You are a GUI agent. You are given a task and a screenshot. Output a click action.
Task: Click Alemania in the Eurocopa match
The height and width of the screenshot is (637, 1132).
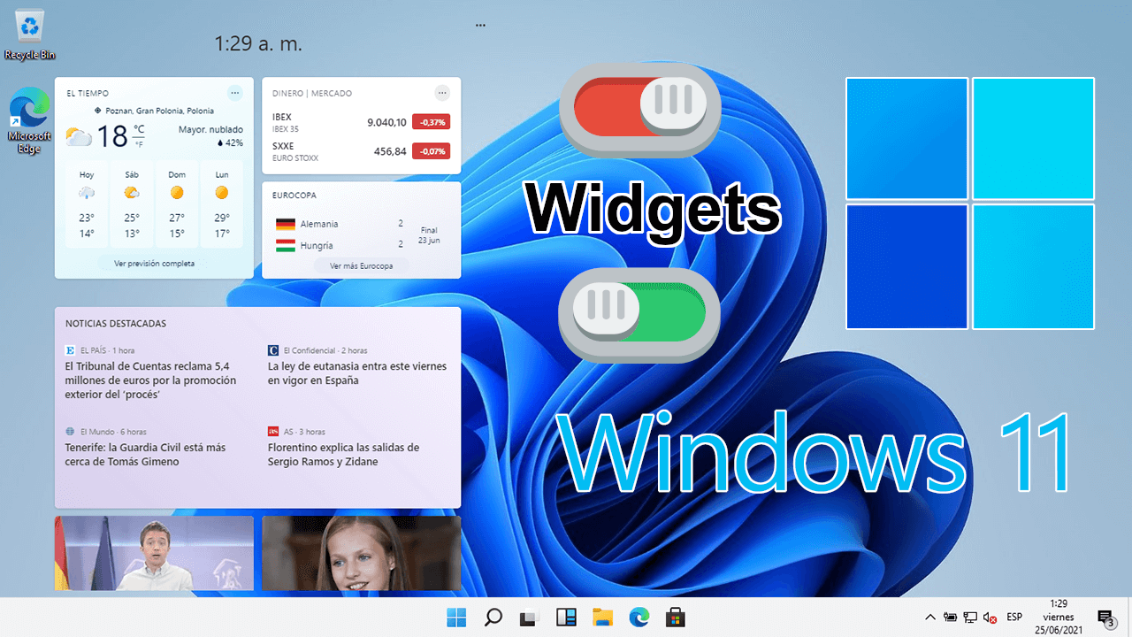click(x=319, y=224)
